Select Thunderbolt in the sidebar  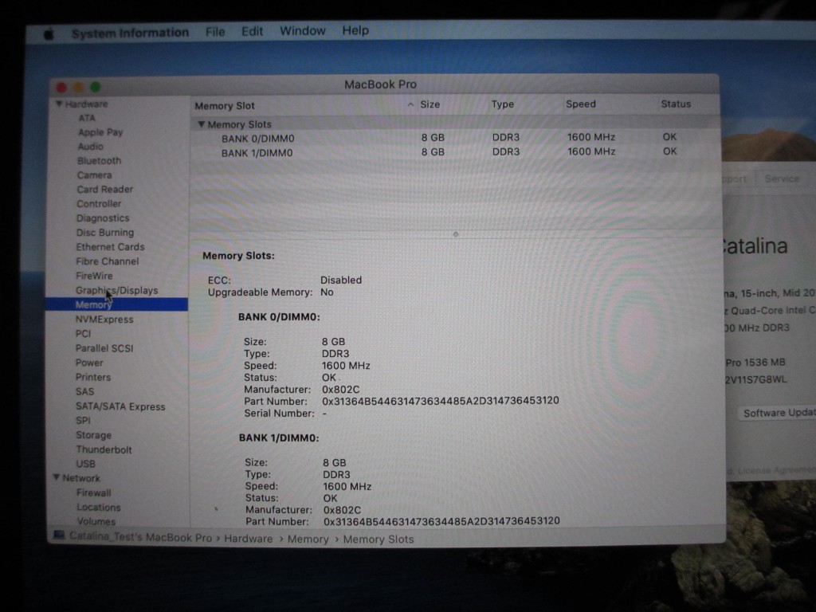pos(104,449)
